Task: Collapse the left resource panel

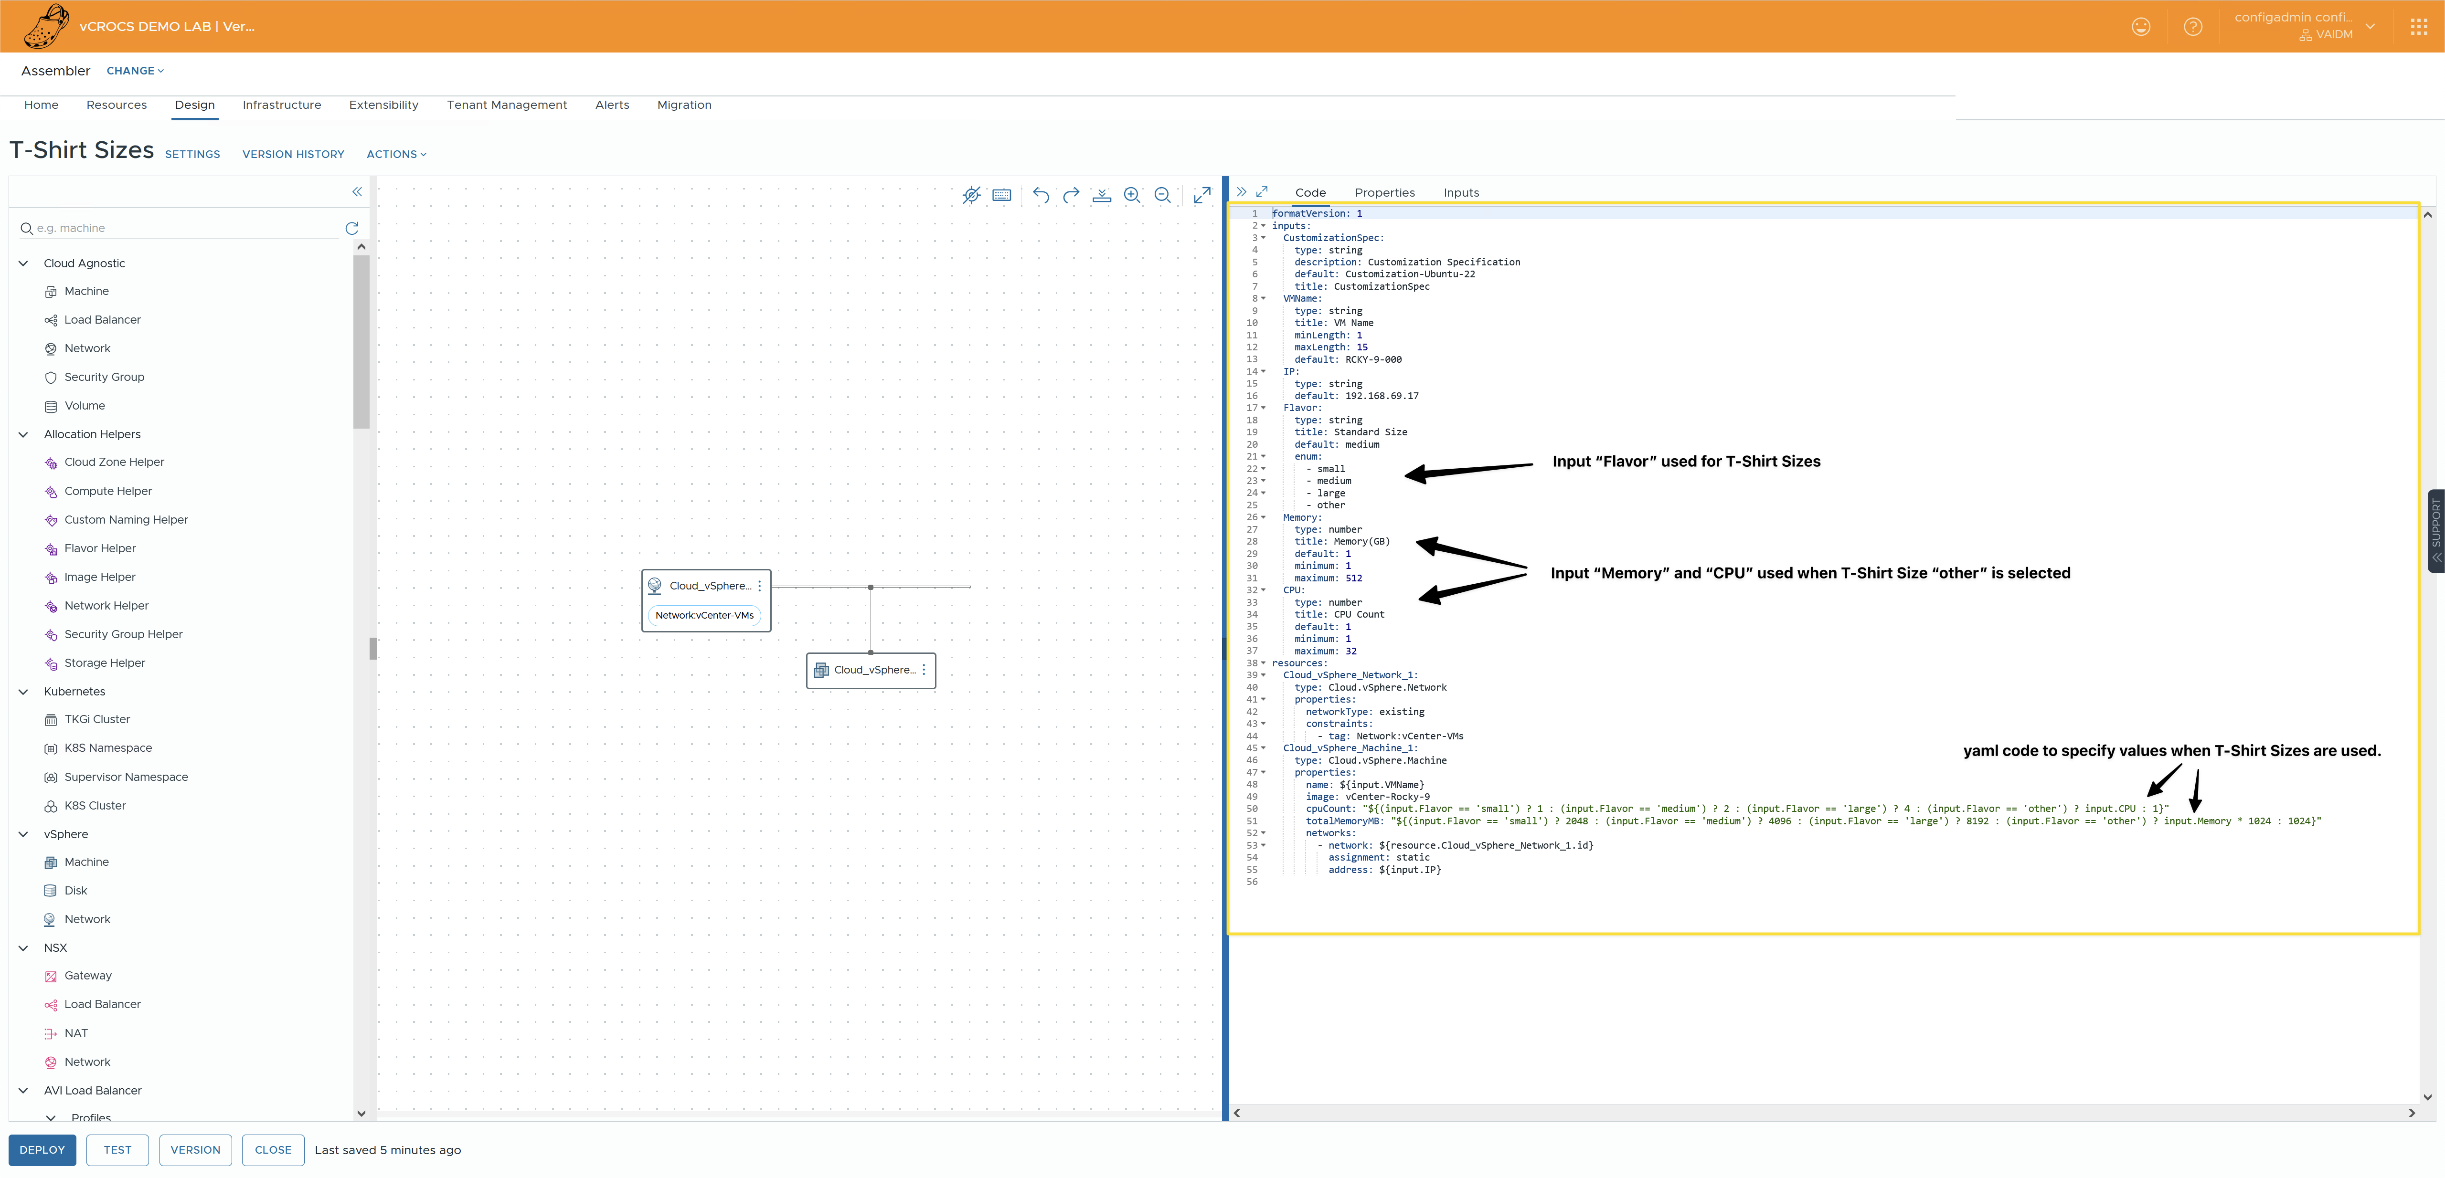Action: (x=357, y=191)
